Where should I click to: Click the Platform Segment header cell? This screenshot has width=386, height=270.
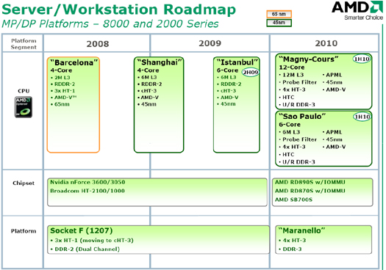24,44
